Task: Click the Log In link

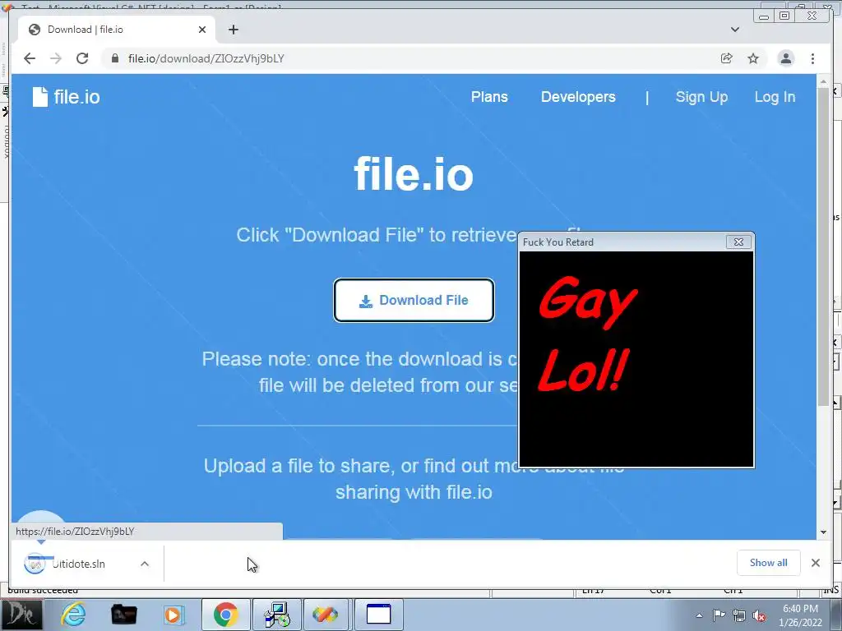Action: (775, 97)
